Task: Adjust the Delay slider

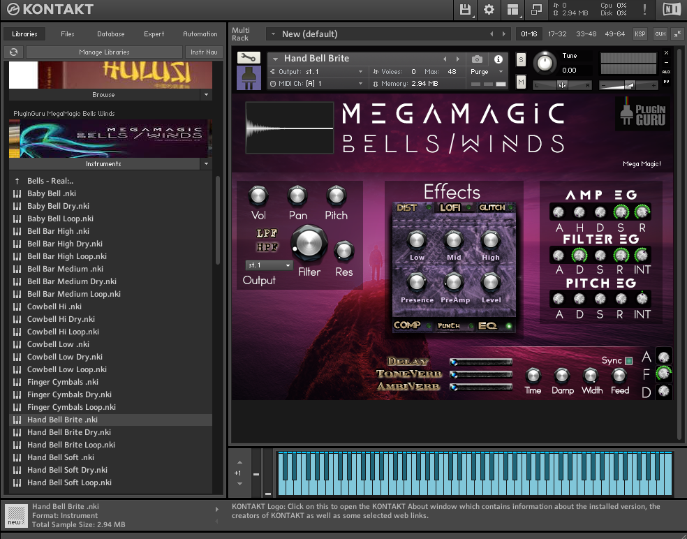Action: pyautogui.click(x=481, y=362)
